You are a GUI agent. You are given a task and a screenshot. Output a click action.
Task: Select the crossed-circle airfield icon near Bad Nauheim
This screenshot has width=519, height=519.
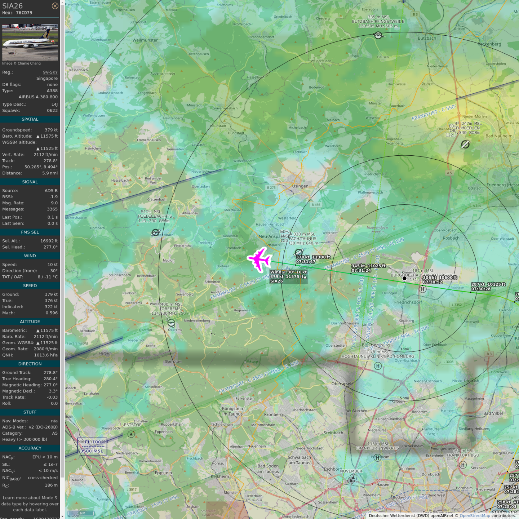point(465,144)
